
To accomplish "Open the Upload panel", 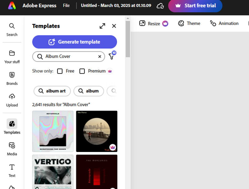I will click(x=12, y=100).
